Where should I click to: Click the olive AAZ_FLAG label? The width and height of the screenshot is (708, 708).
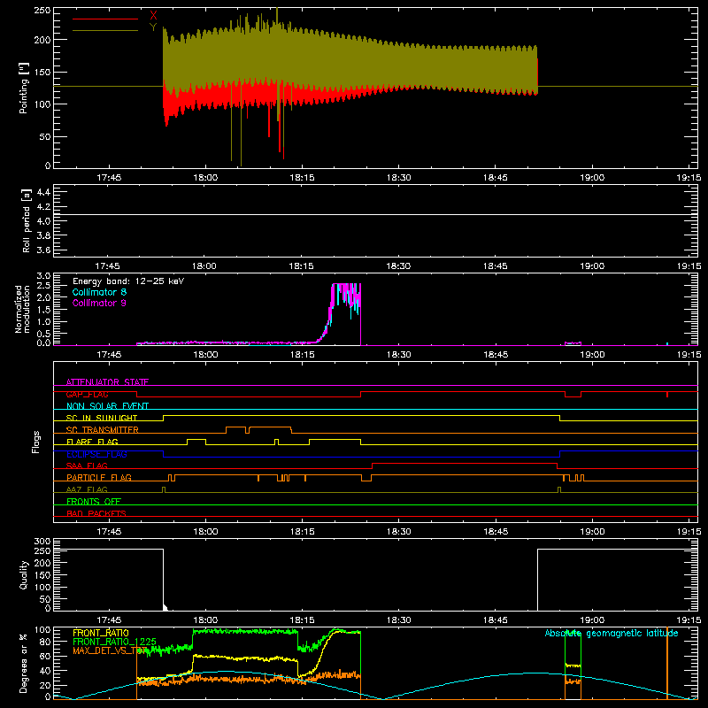(87, 489)
